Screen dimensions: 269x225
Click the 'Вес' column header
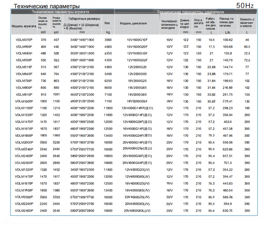(107, 23)
